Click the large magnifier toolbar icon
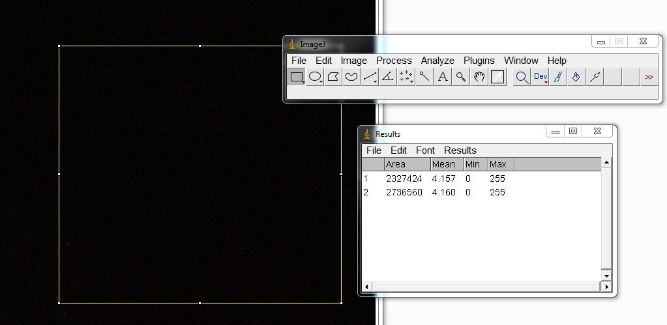 pos(522,77)
